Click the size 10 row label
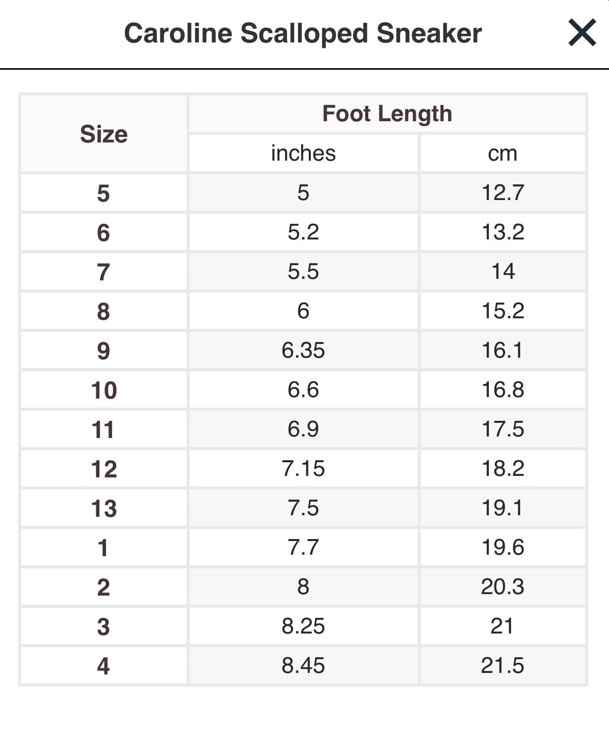Image resolution: width=609 pixels, height=730 pixels. pos(103,390)
